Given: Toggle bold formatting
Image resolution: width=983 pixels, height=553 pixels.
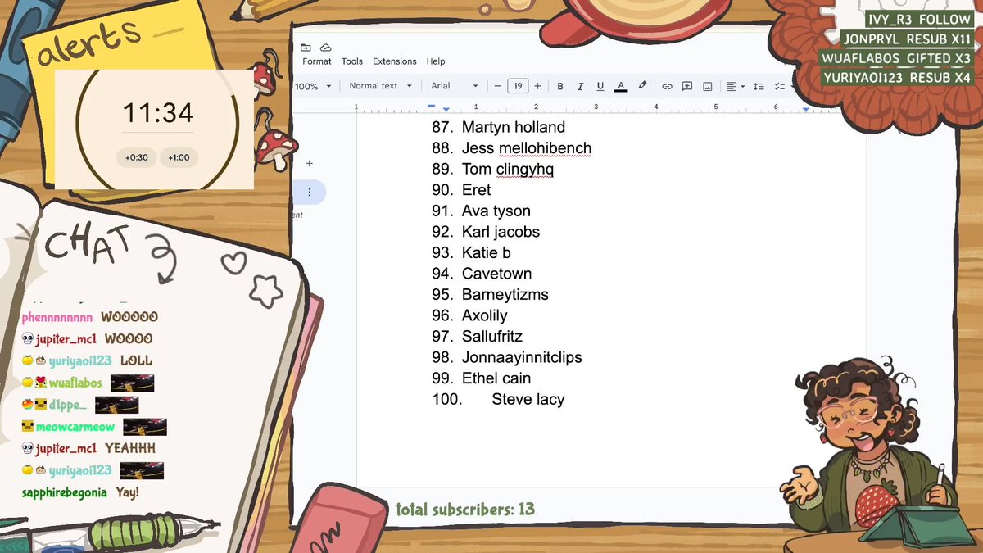Looking at the screenshot, I should pos(560,86).
